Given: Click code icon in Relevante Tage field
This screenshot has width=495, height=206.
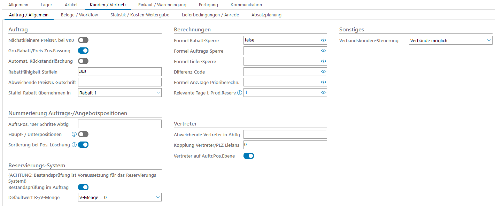Looking at the screenshot, I should [323, 93].
